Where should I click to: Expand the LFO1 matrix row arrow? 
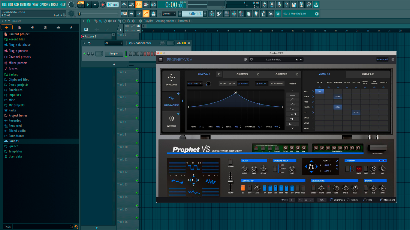313,91
